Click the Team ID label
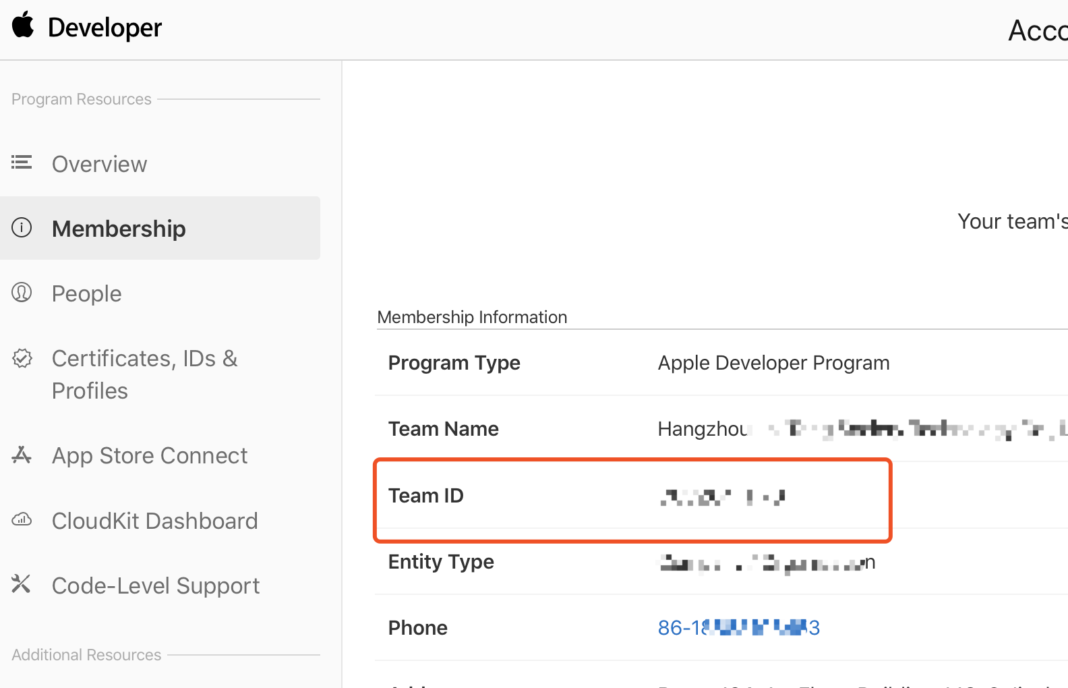 426,496
